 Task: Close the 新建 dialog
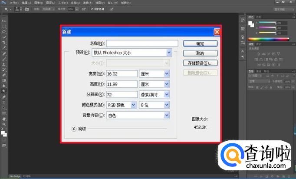coord(217,32)
